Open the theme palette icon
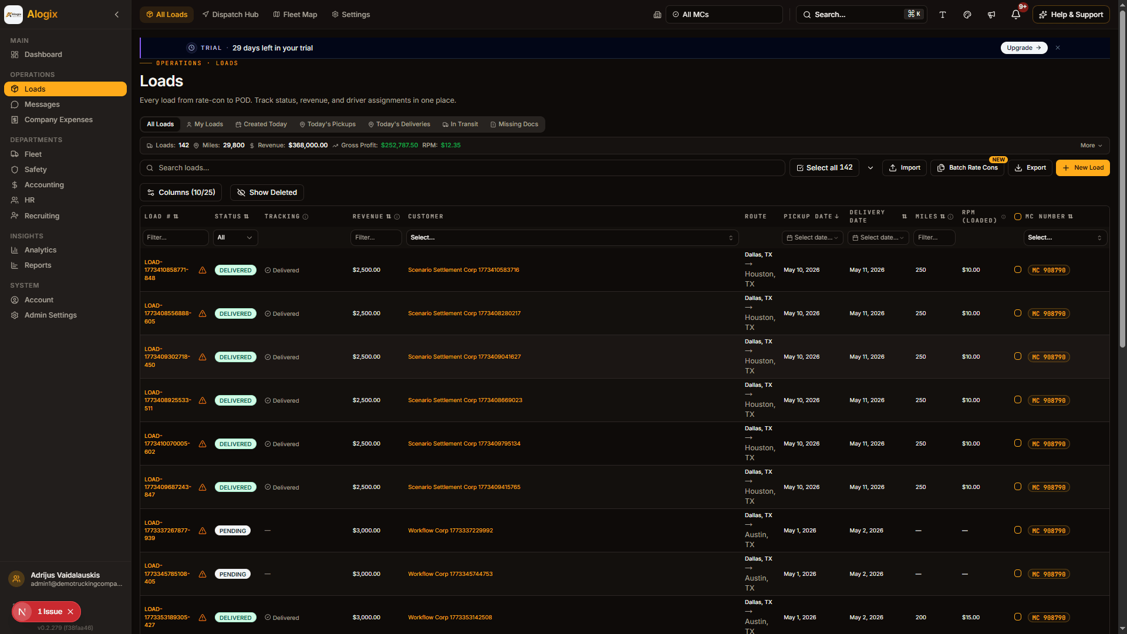 pyautogui.click(x=967, y=15)
